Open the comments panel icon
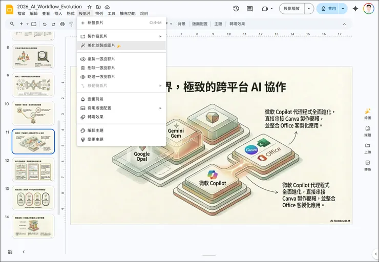 pyautogui.click(x=250, y=9)
